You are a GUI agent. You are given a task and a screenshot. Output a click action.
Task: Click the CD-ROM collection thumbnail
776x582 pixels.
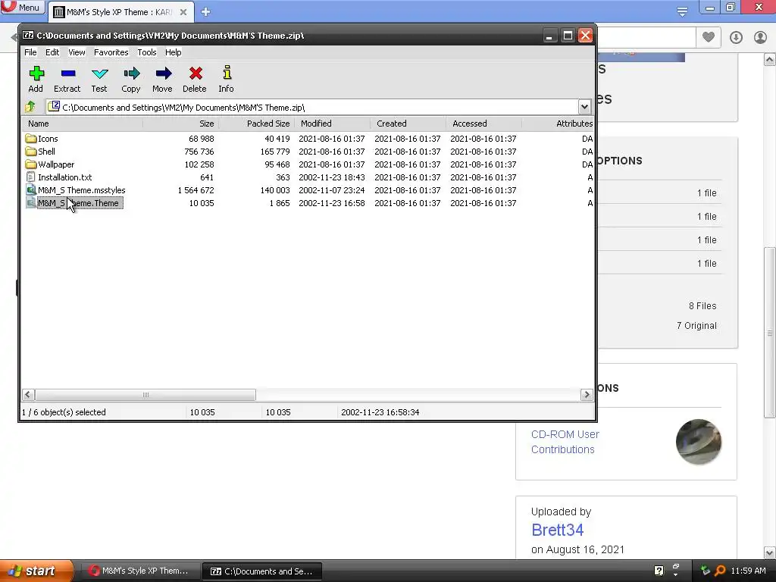click(698, 442)
